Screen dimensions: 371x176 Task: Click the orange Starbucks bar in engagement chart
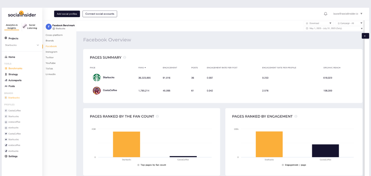tap(269, 144)
